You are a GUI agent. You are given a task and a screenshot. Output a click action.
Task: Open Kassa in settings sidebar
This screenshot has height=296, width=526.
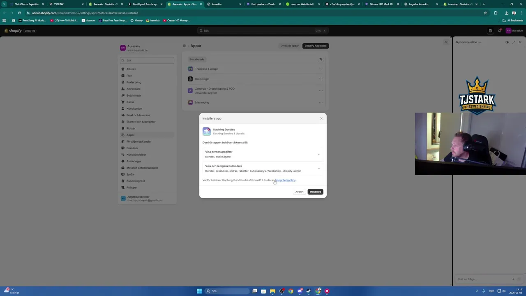147,102
